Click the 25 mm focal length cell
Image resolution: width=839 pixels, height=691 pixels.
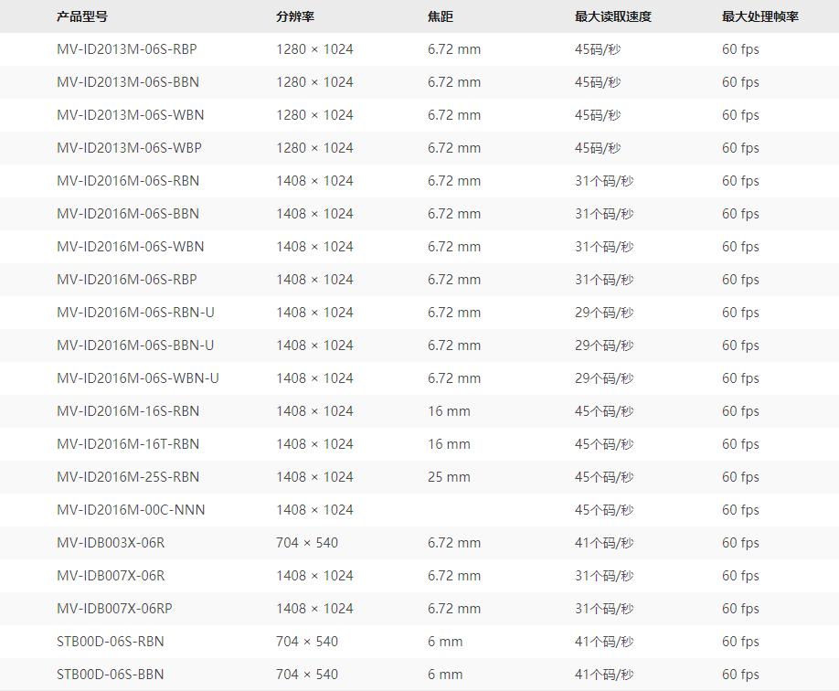[x=449, y=477]
